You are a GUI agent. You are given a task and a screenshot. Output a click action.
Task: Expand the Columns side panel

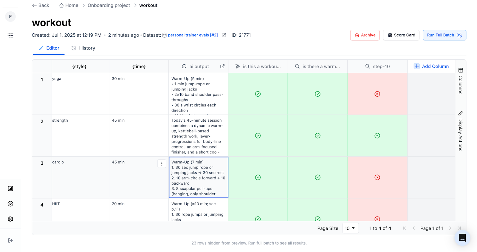point(461,81)
